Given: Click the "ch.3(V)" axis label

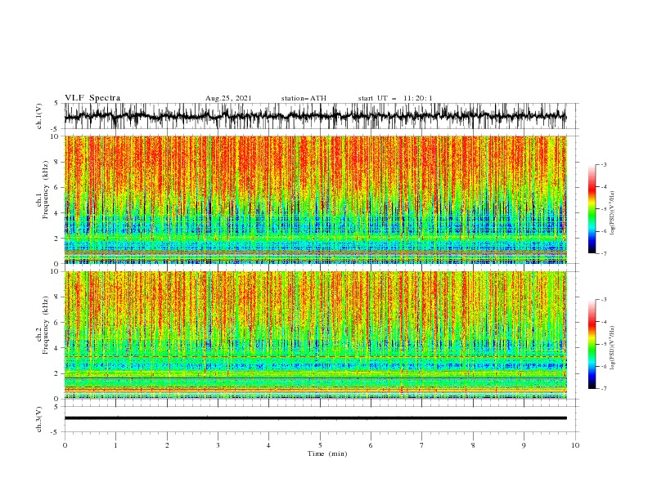Looking at the screenshot, I should [39, 419].
